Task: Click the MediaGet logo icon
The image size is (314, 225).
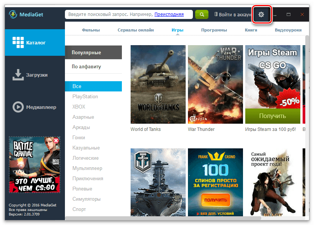Action: [13, 14]
